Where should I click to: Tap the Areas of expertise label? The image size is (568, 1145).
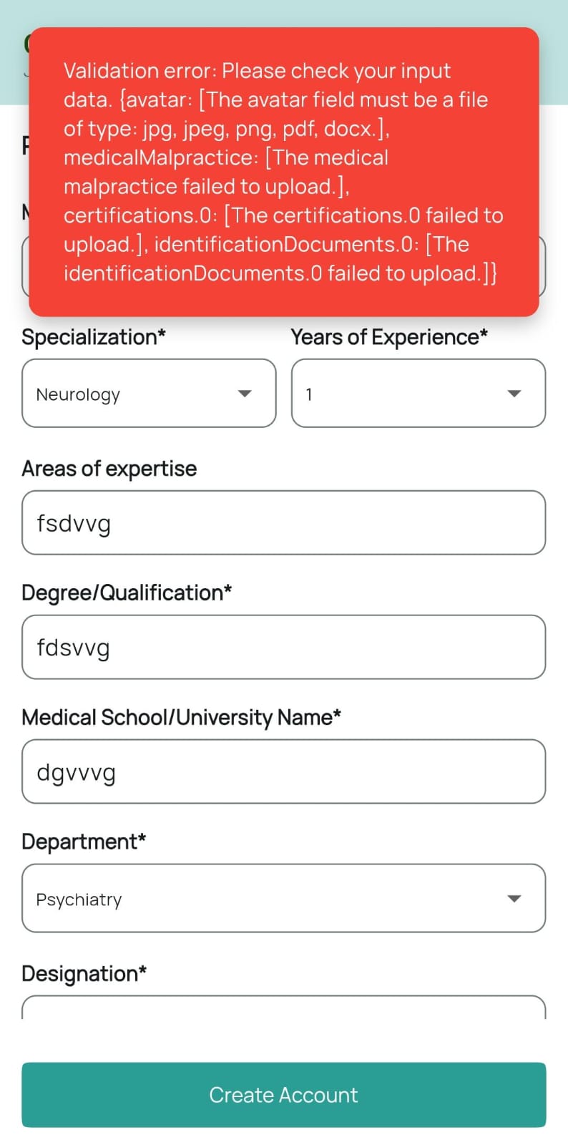pyautogui.click(x=109, y=469)
